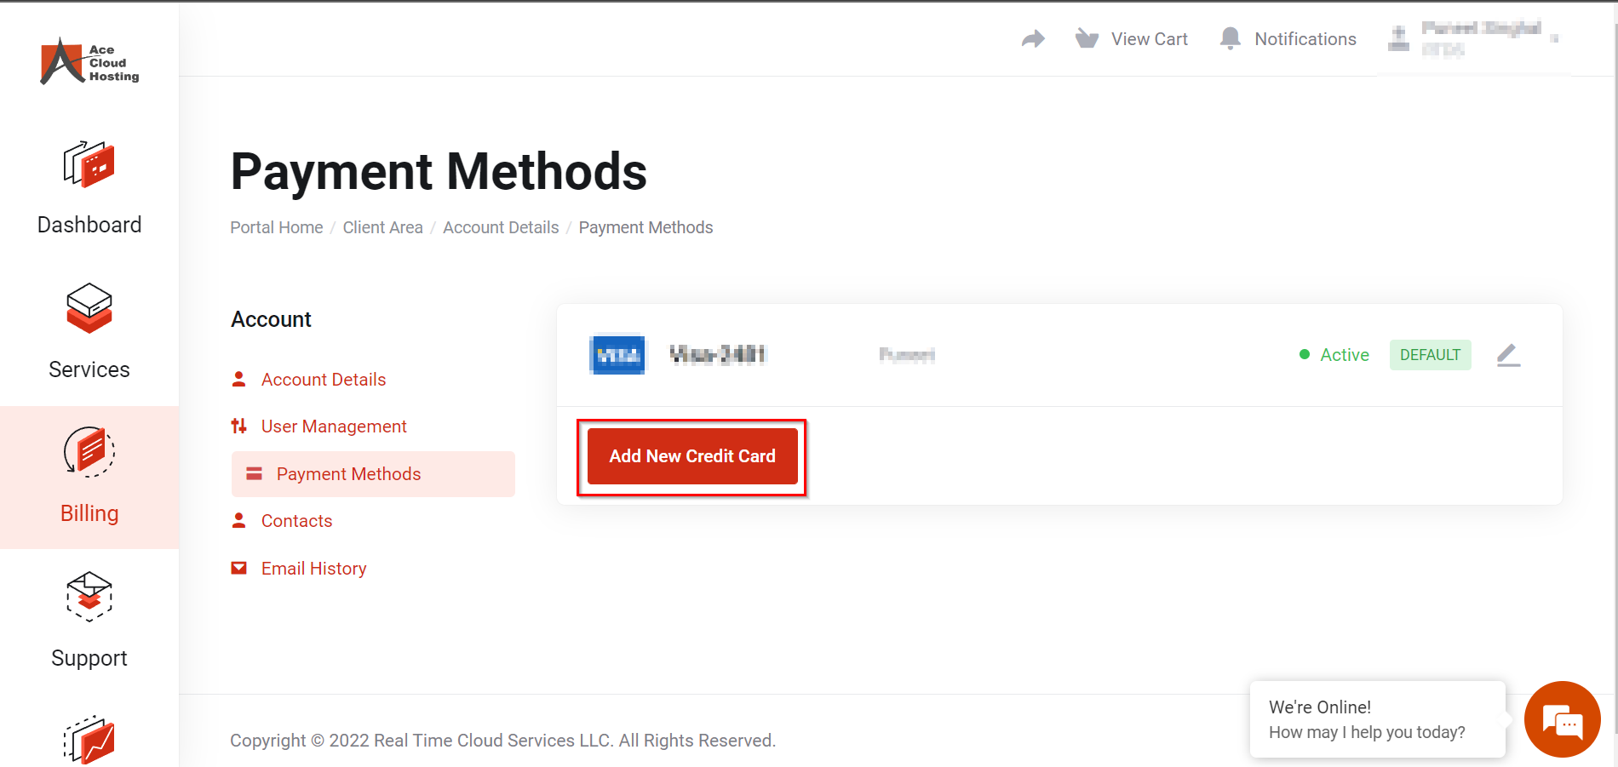
Task: Click the Ace Cloud Hosting logo
Action: click(89, 62)
